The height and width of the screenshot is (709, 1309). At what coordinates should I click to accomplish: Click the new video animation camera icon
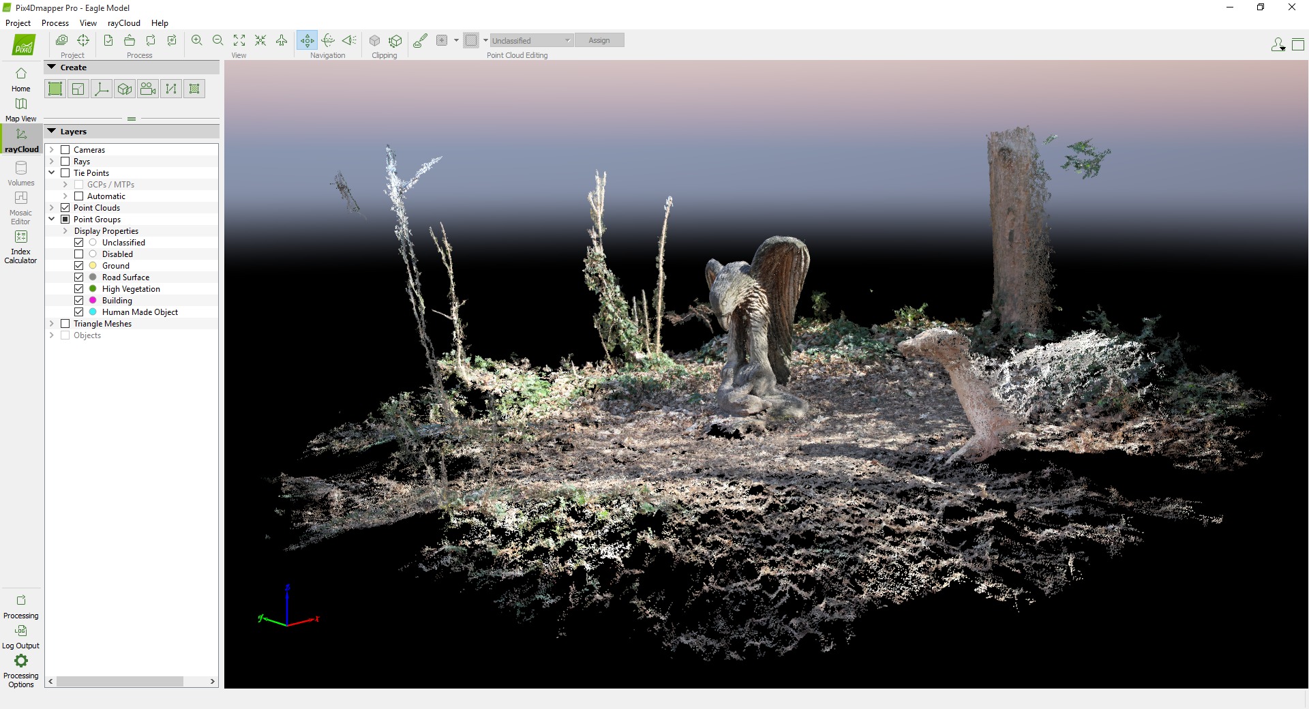148,89
